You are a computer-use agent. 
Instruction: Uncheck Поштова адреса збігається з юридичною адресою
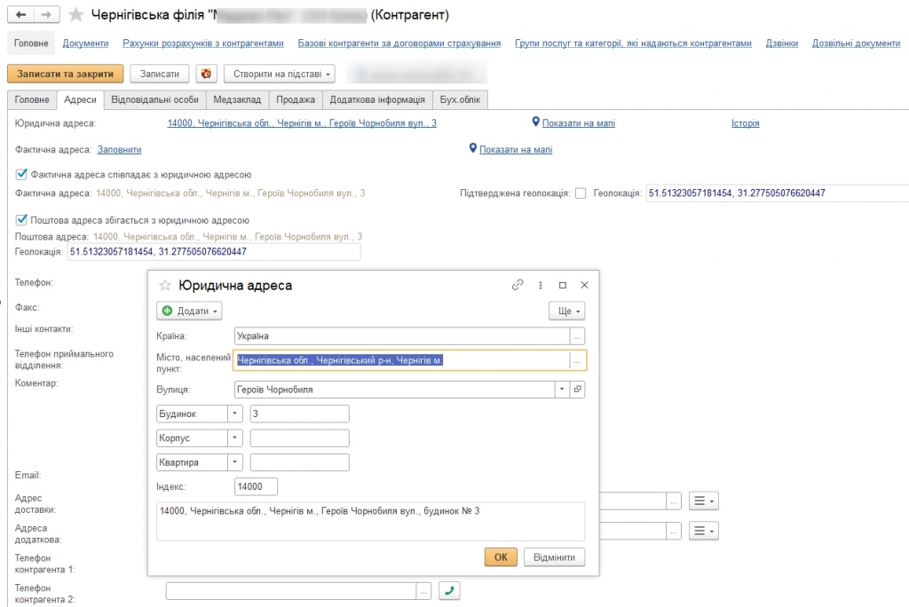coord(22,220)
